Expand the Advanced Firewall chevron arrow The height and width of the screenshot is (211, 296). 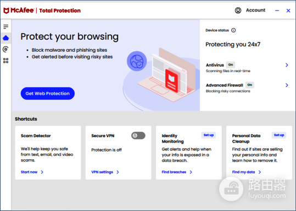click(287, 85)
